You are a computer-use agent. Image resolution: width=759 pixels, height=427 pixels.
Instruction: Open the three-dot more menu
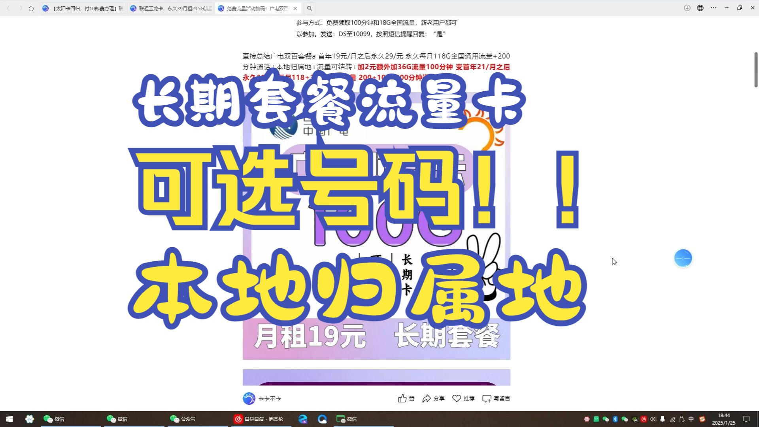pos(713,8)
